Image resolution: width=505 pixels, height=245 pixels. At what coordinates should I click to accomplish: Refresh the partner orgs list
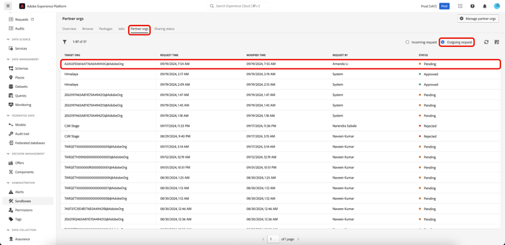(486, 42)
